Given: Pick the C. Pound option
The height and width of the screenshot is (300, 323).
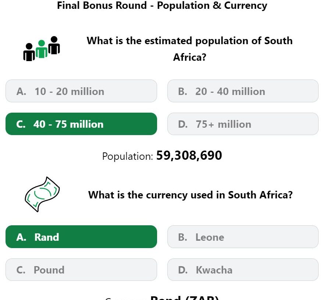Looking at the screenshot, I should (81, 270).
